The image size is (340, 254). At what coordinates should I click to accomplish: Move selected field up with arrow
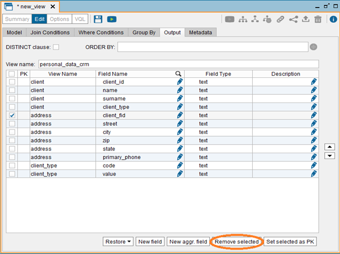coord(329,147)
